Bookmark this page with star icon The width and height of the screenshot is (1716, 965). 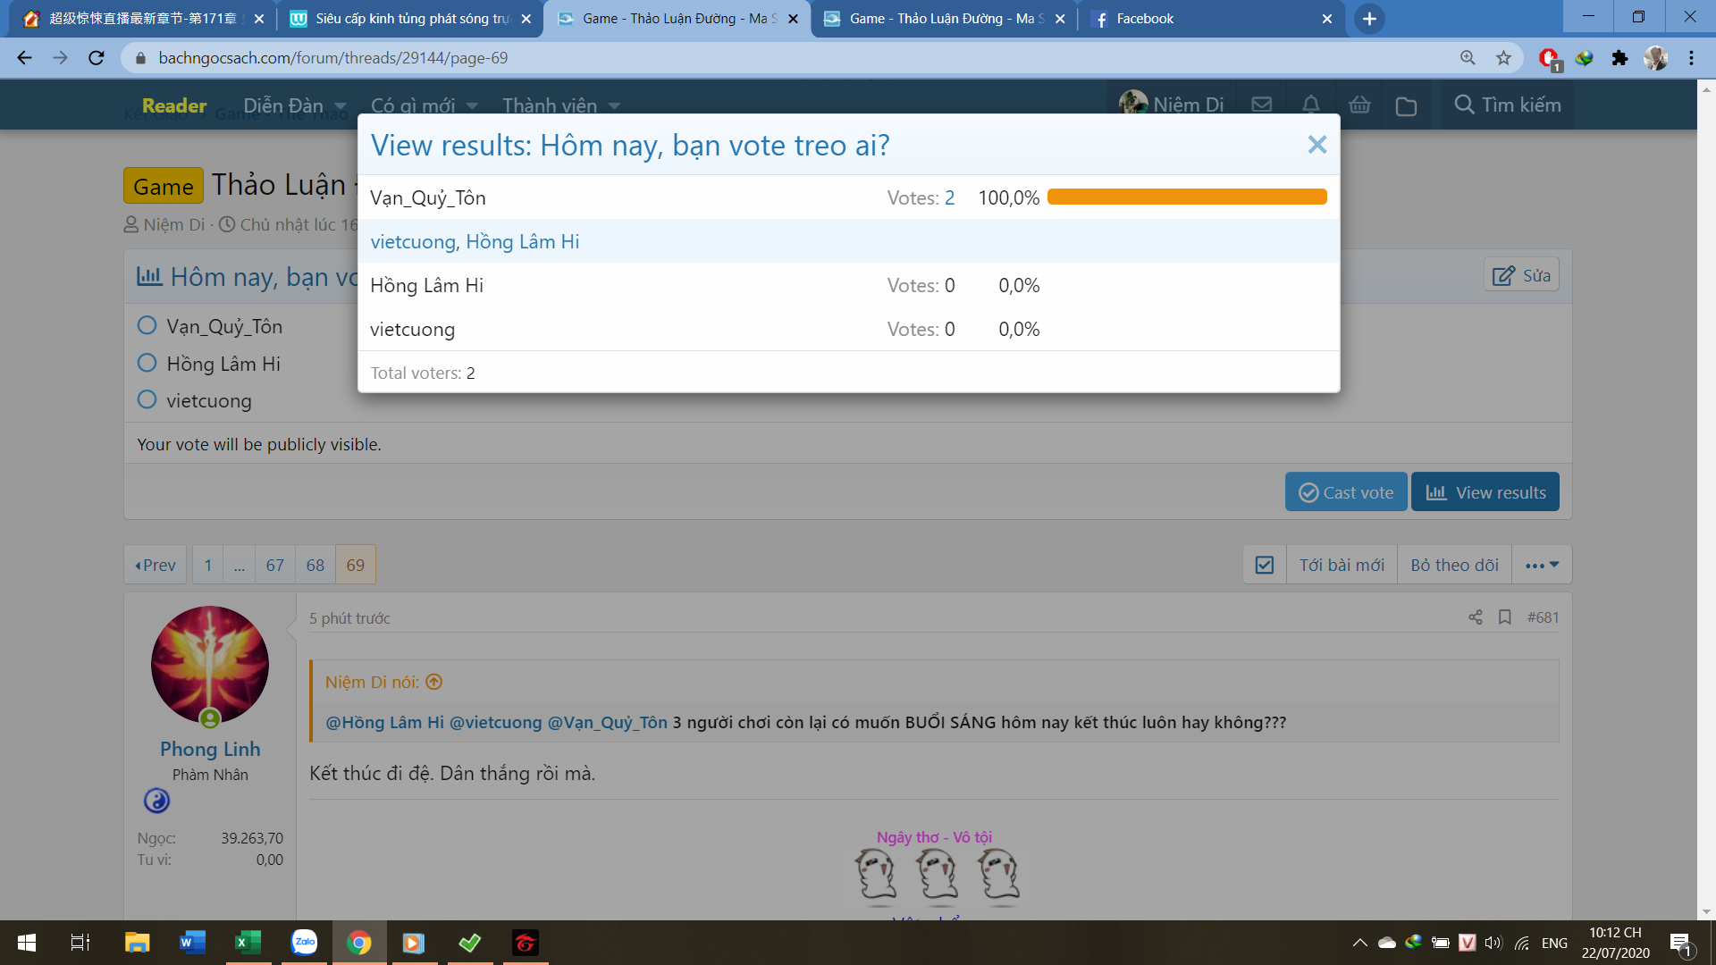pos(1503,58)
